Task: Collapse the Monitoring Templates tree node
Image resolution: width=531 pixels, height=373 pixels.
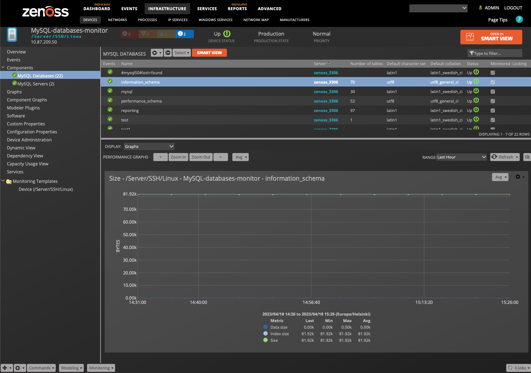Action: tap(3, 181)
